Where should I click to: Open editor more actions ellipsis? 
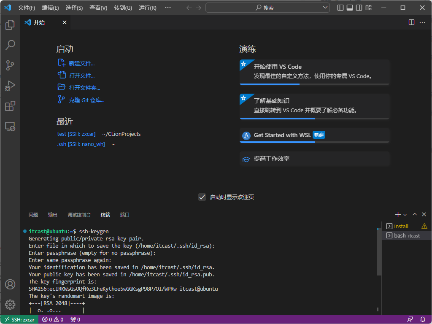(x=422, y=22)
